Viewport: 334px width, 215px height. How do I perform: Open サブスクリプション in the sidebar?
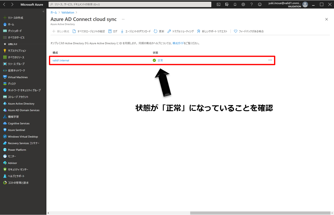click(15, 51)
